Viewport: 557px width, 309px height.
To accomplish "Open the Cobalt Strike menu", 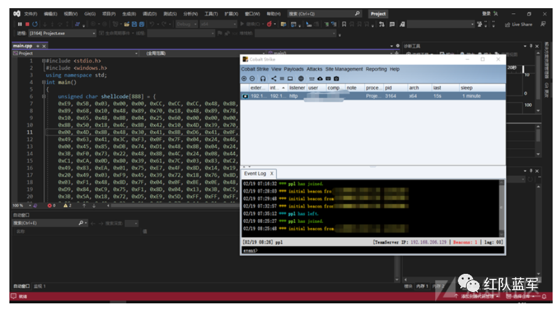I will (x=255, y=69).
